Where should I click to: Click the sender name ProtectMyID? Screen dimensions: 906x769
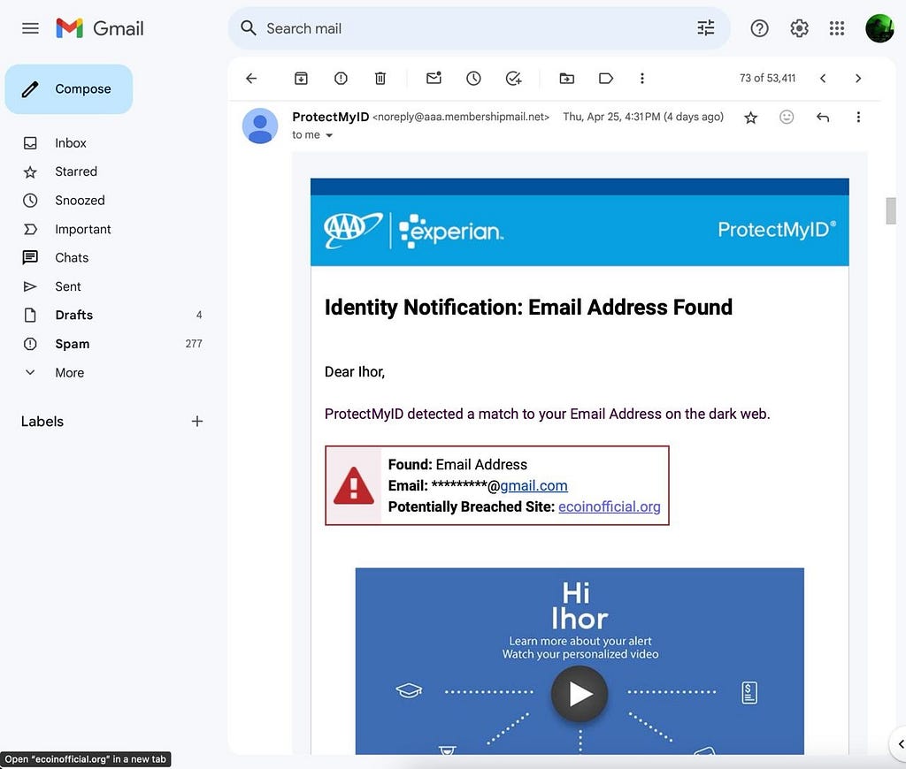tap(331, 117)
